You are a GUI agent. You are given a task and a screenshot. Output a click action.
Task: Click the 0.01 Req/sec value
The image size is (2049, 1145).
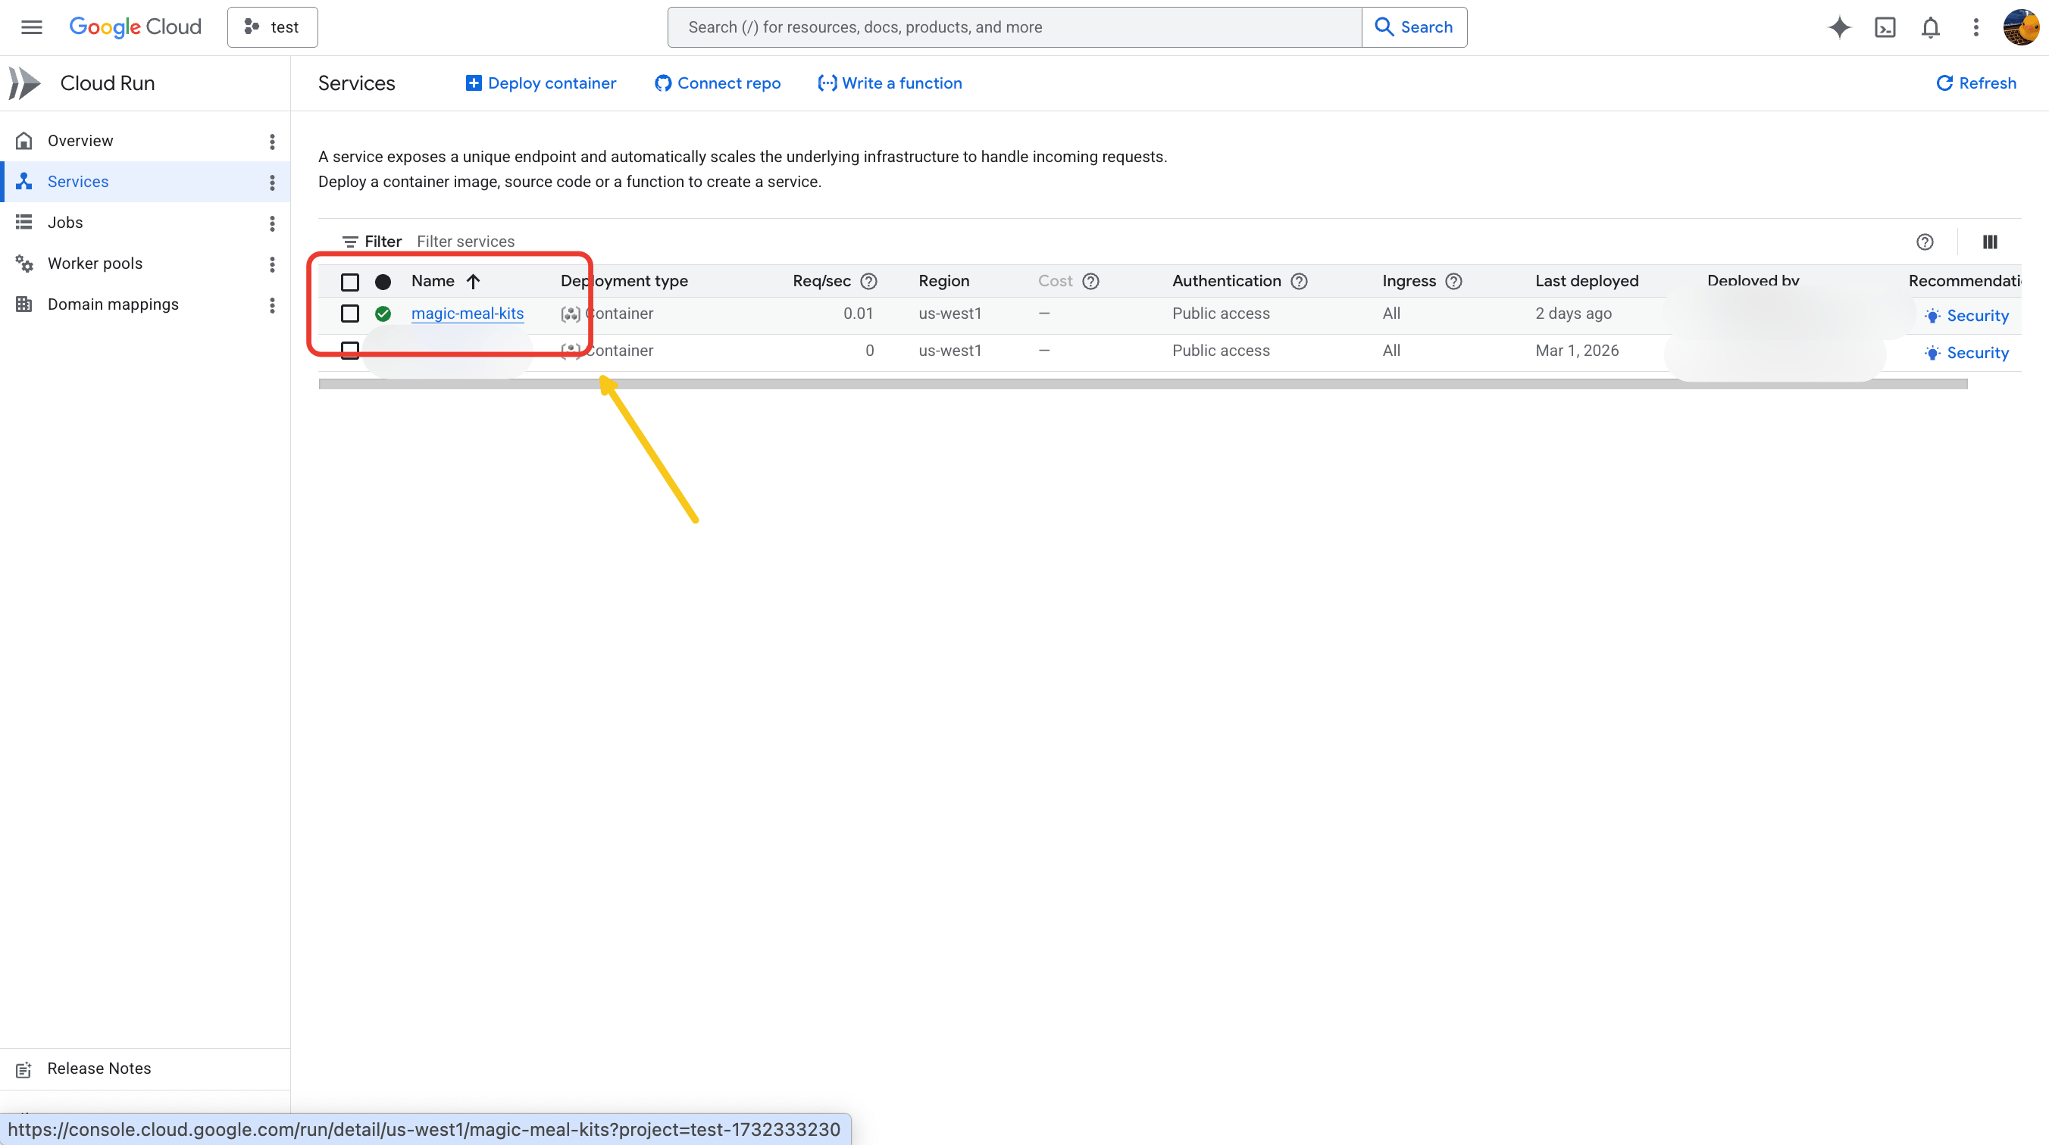[858, 314]
